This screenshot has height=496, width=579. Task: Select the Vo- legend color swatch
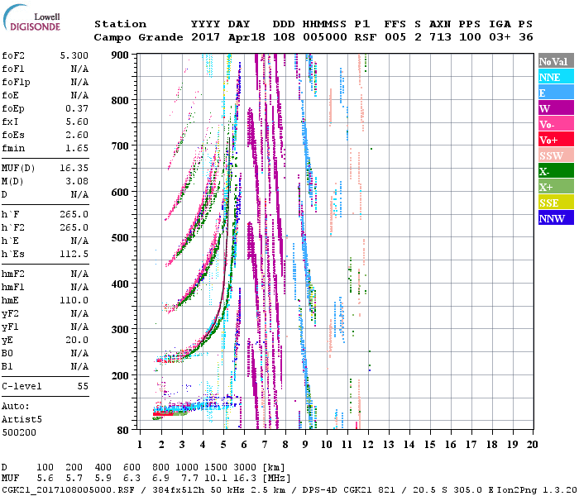556,124
